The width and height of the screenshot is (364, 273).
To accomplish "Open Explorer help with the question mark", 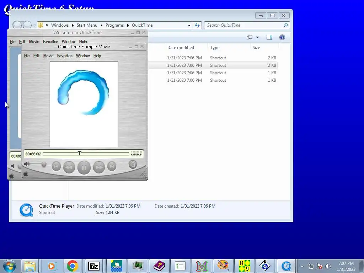I will click(x=282, y=37).
